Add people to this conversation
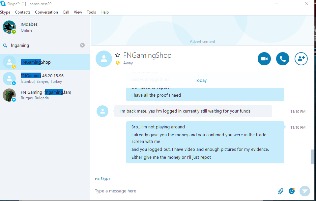316x201 pixels. 301,59
